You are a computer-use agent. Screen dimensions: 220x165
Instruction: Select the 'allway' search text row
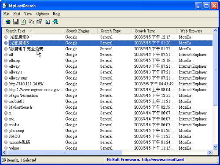tap(107, 66)
